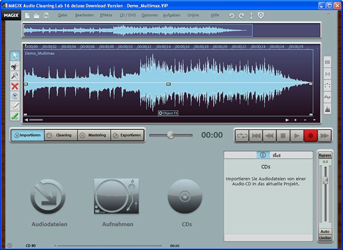This screenshot has height=250, width=343.
Task: Switch to the Cleaning tab
Action: [61, 135]
